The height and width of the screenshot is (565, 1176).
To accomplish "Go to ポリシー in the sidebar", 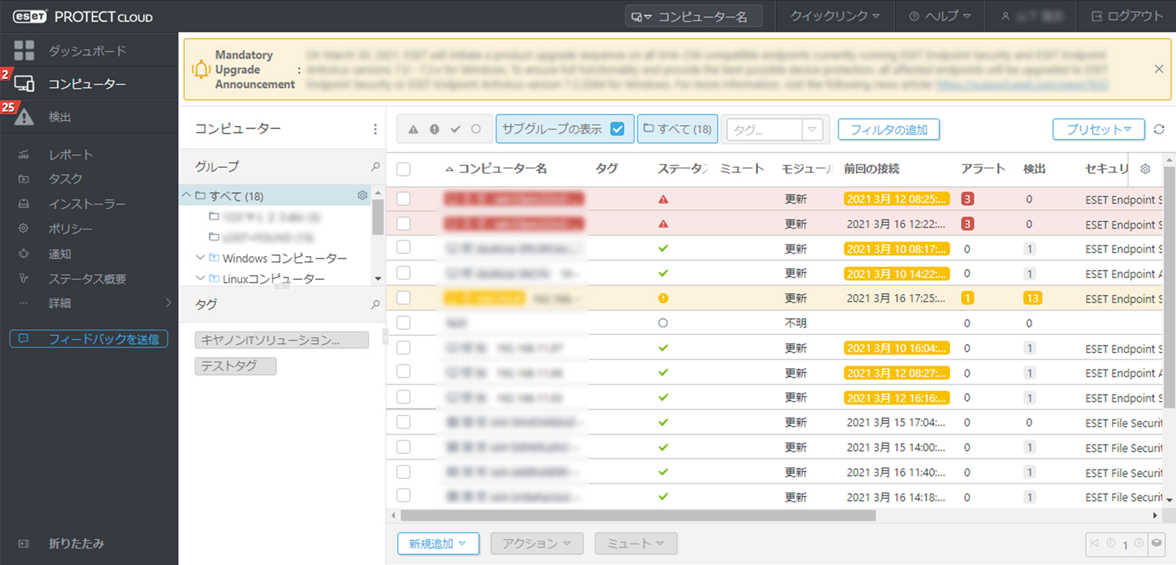I will tap(70, 229).
